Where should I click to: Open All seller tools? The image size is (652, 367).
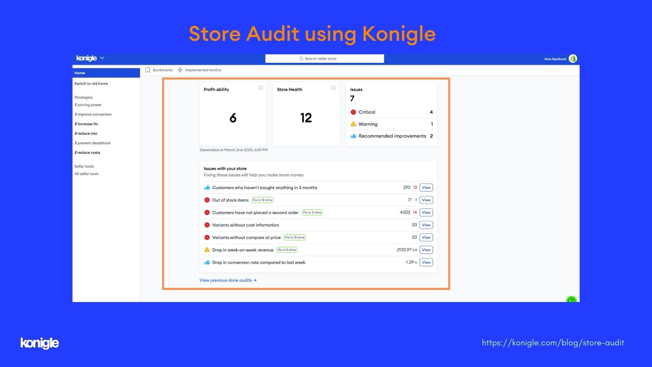tap(86, 174)
